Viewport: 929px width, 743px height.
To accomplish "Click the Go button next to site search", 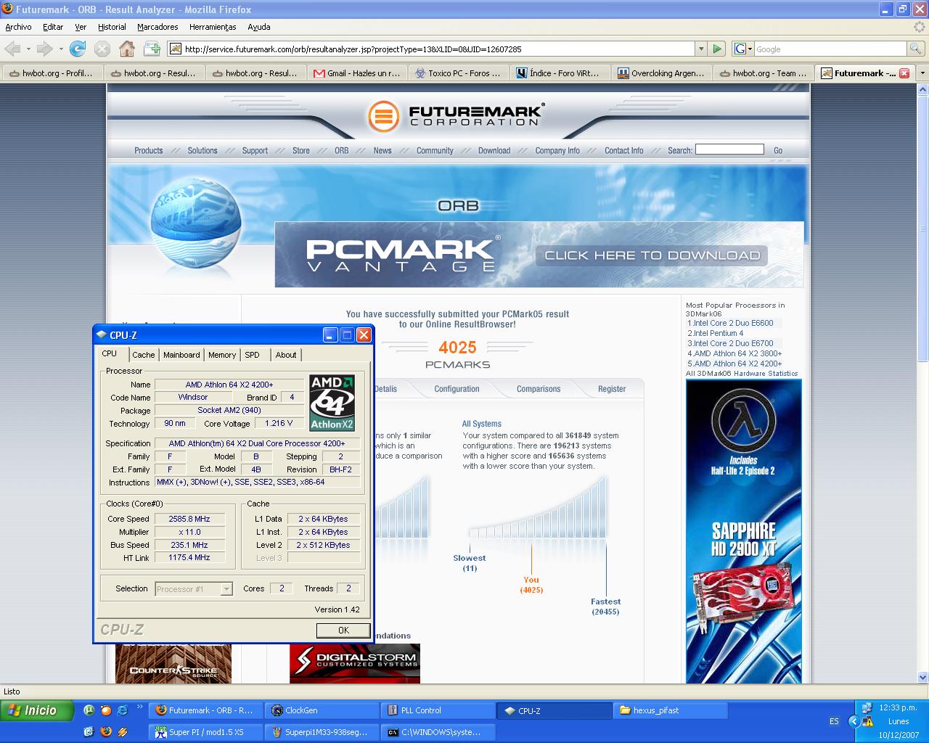I will tap(778, 151).
